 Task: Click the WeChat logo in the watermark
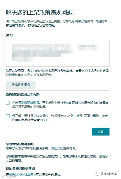(x=97, y=174)
